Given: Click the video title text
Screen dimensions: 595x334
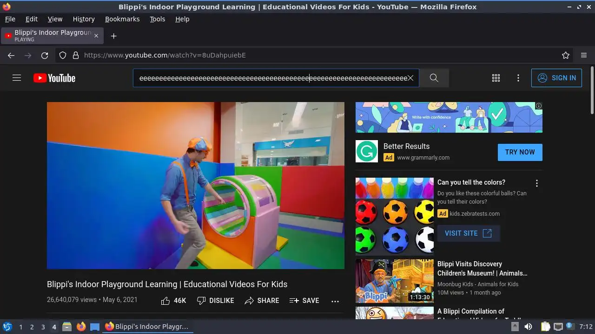Looking at the screenshot, I should (167, 284).
